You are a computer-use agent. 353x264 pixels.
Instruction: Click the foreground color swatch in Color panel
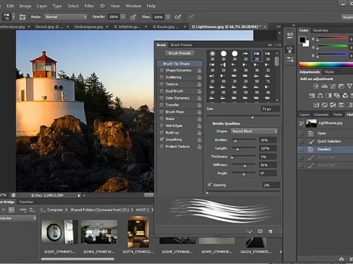click(302, 40)
